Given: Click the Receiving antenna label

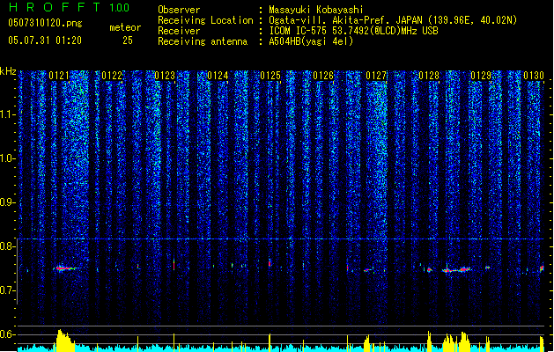Looking at the screenshot, I should (203, 41).
